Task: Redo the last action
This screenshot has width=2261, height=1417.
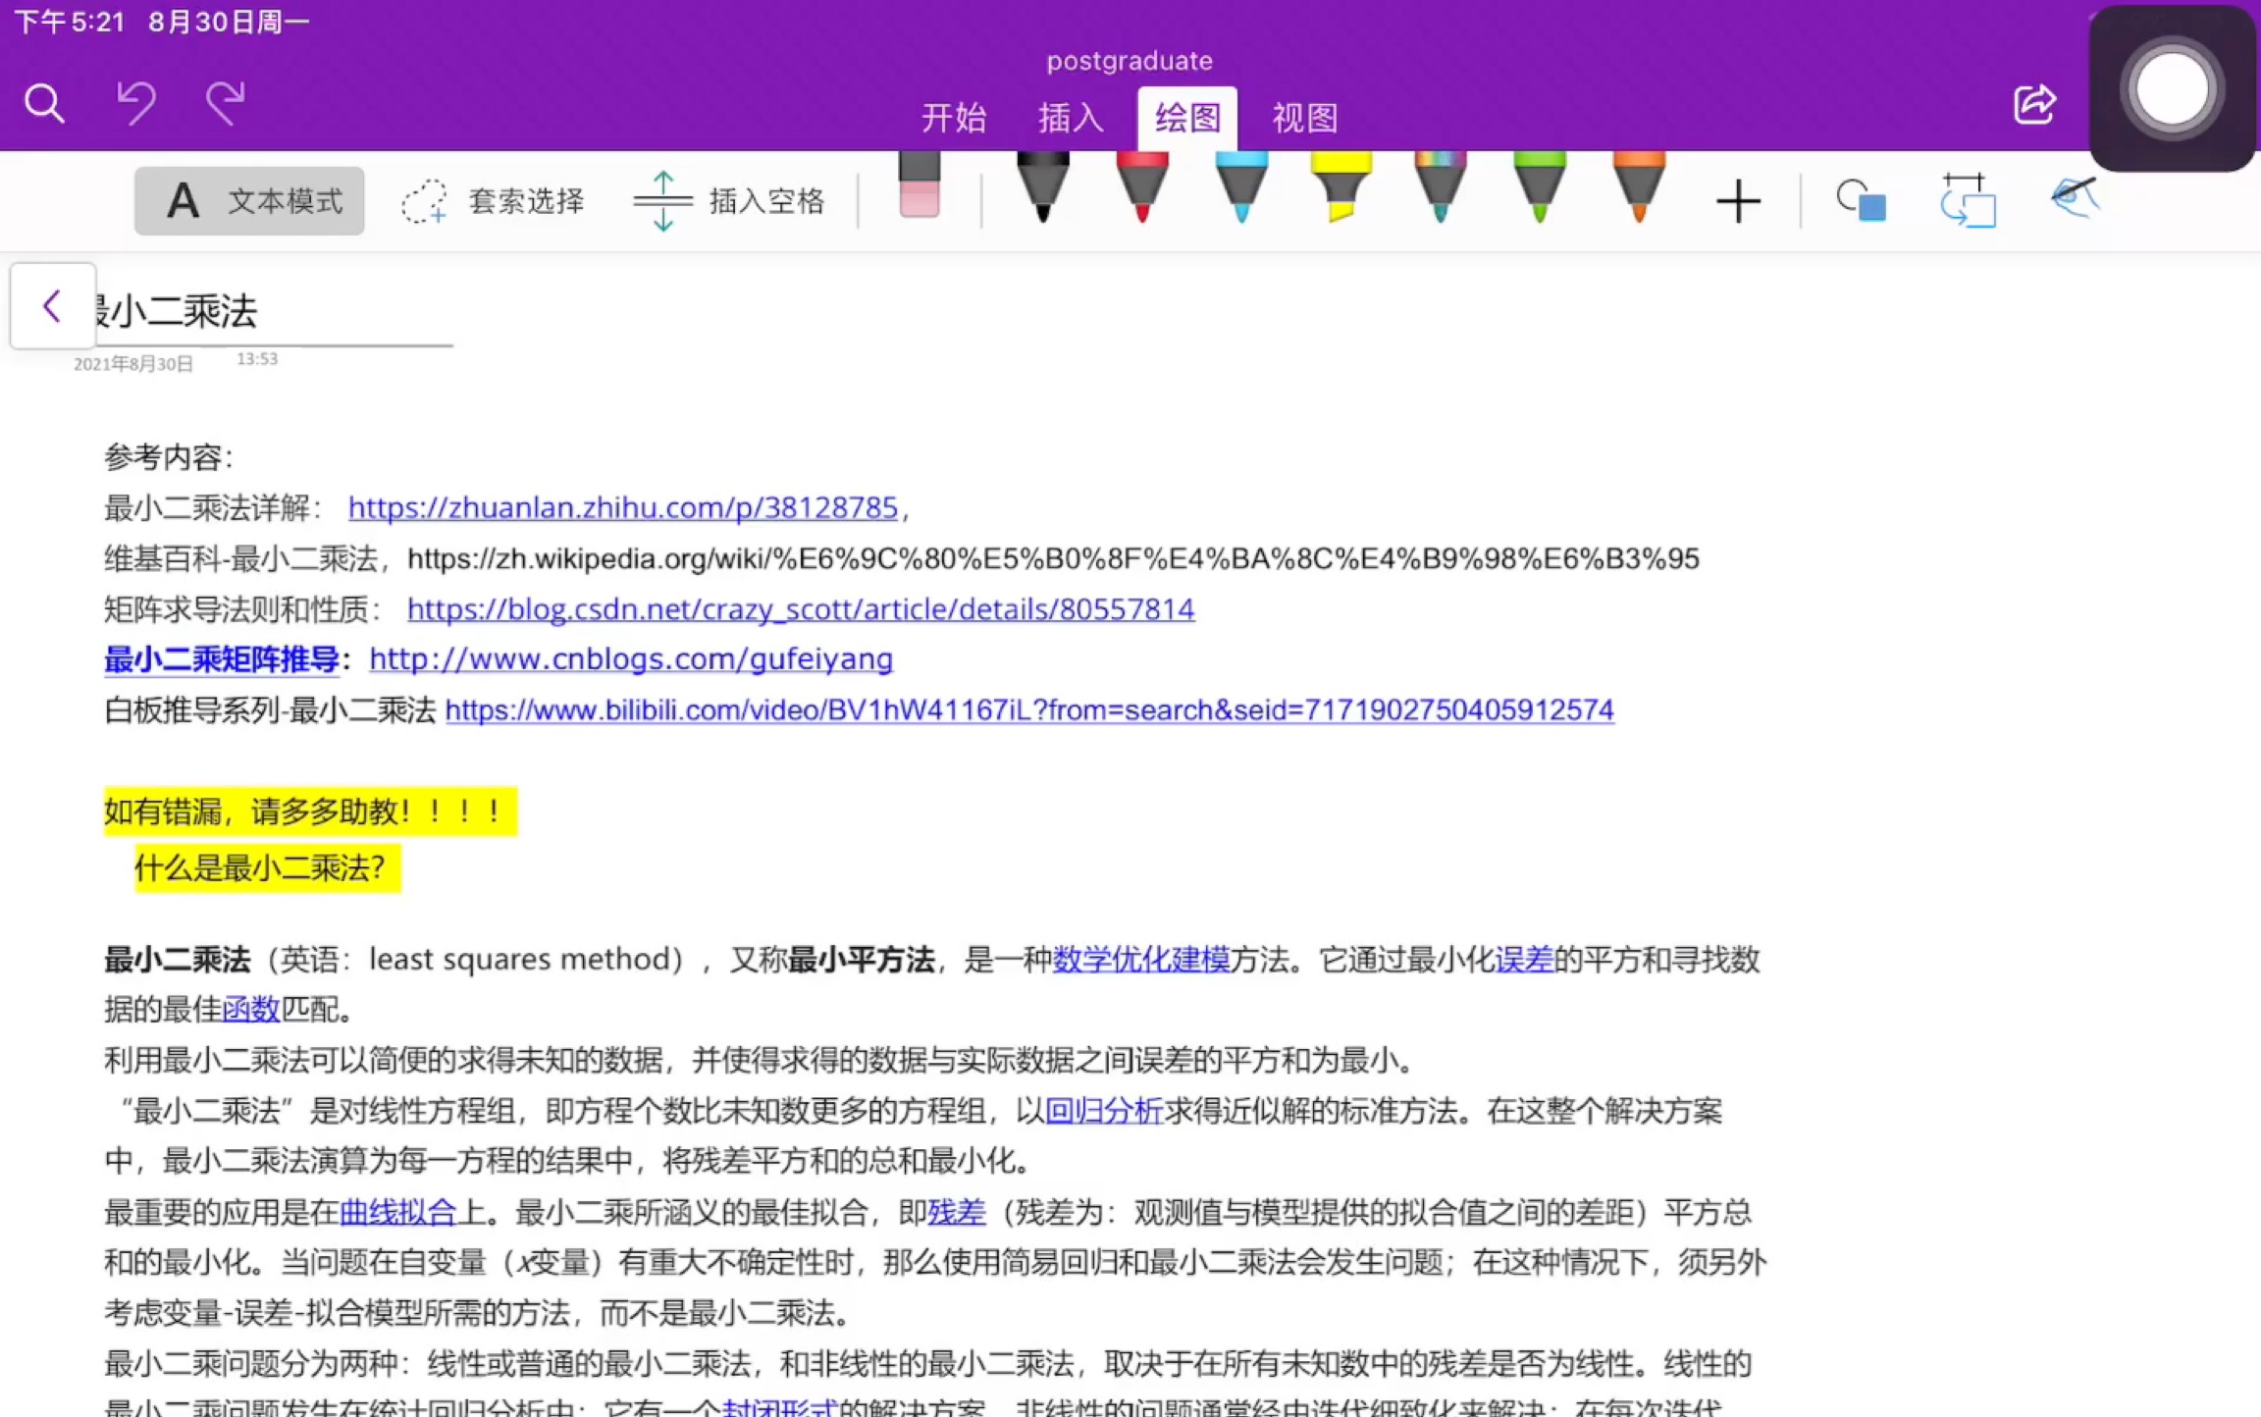Action: (x=226, y=102)
